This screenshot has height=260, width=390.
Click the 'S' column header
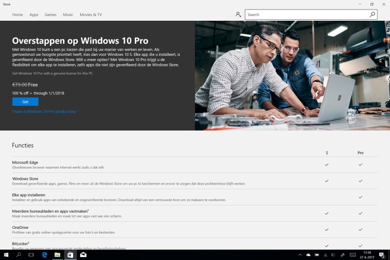pos(327,153)
